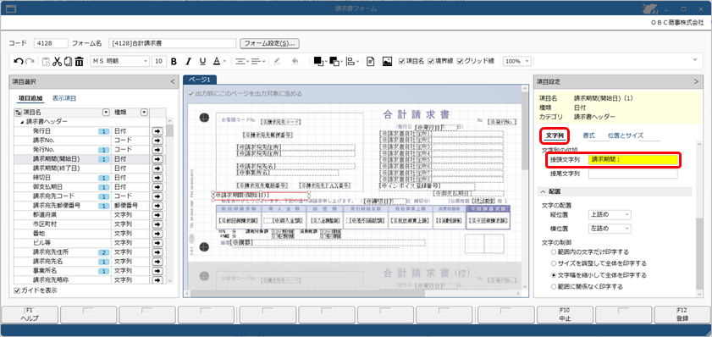Open the foreground color swatch
This screenshot has width=712, height=337.
[319, 61]
